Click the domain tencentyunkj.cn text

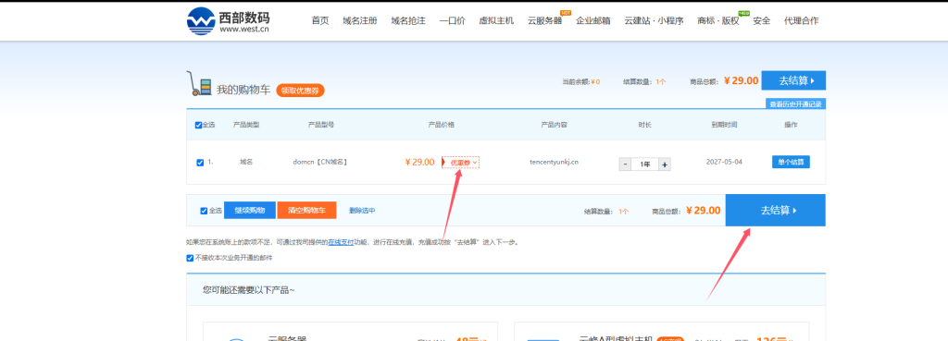click(x=554, y=162)
